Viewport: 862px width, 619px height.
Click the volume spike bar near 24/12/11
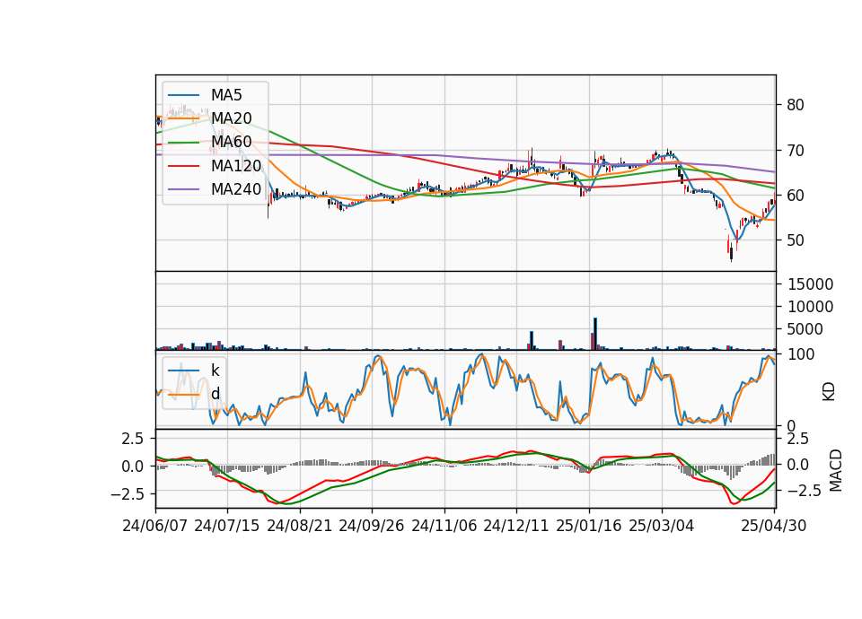[532, 340]
